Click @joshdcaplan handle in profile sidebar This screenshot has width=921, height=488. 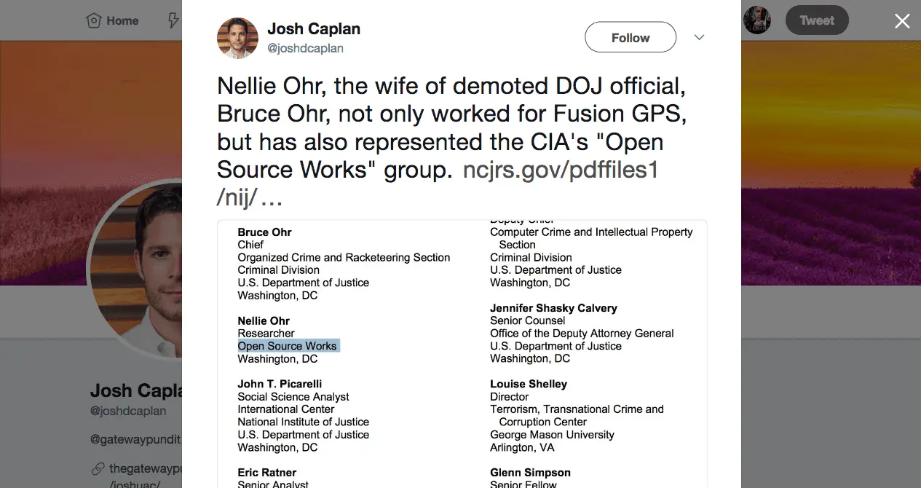(128, 411)
